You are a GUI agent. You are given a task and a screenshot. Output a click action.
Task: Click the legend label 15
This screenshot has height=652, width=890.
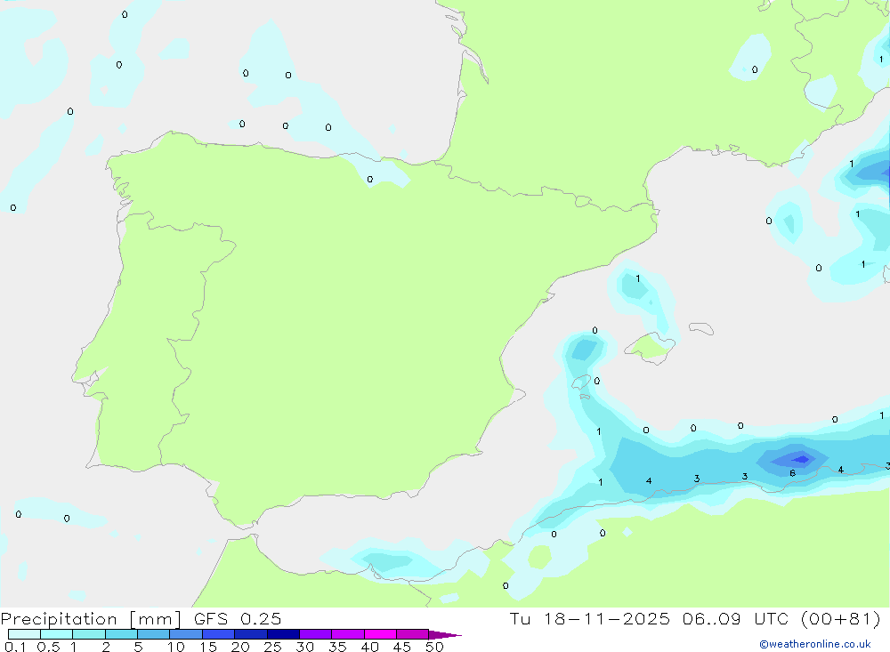pos(208,647)
